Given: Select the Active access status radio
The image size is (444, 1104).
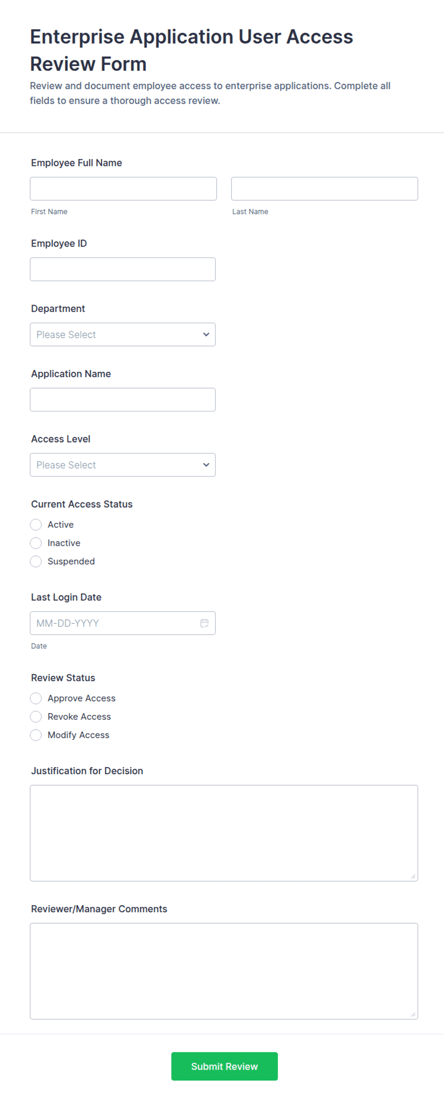Looking at the screenshot, I should pos(36,525).
